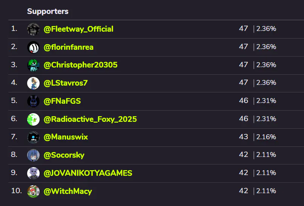Image resolution: width=304 pixels, height=206 pixels.
Task: Follow the @Christopher20305 link
Action: pos(80,65)
